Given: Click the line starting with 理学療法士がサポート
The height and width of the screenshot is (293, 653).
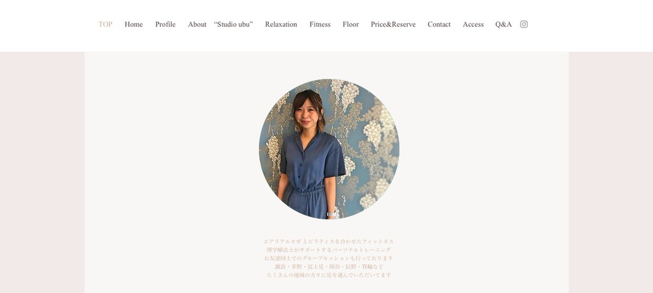Looking at the screenshot, I should (329, 250).
